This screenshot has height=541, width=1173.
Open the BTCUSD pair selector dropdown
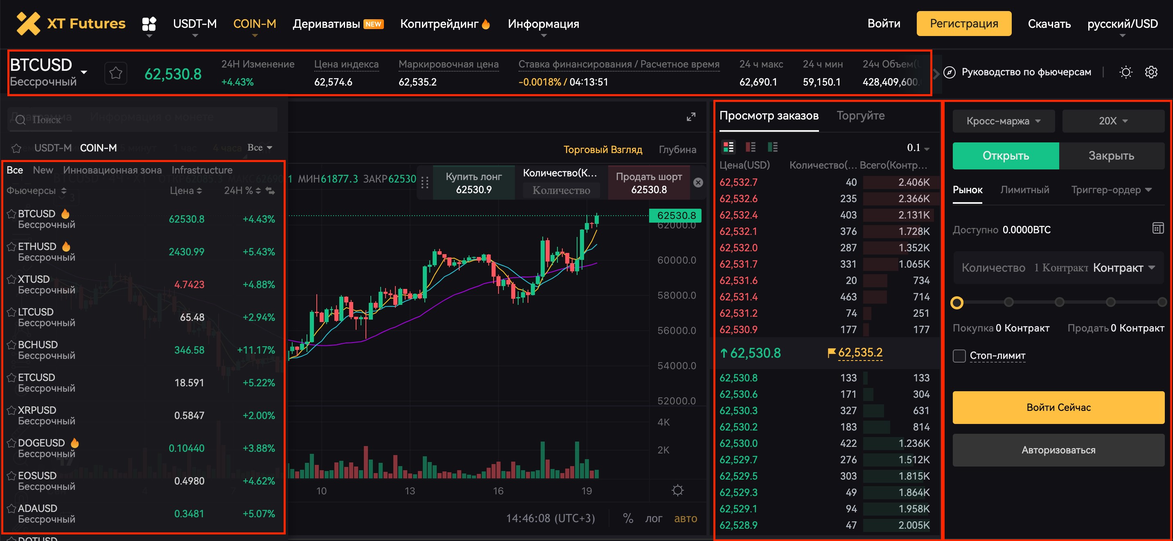(84, 72)
